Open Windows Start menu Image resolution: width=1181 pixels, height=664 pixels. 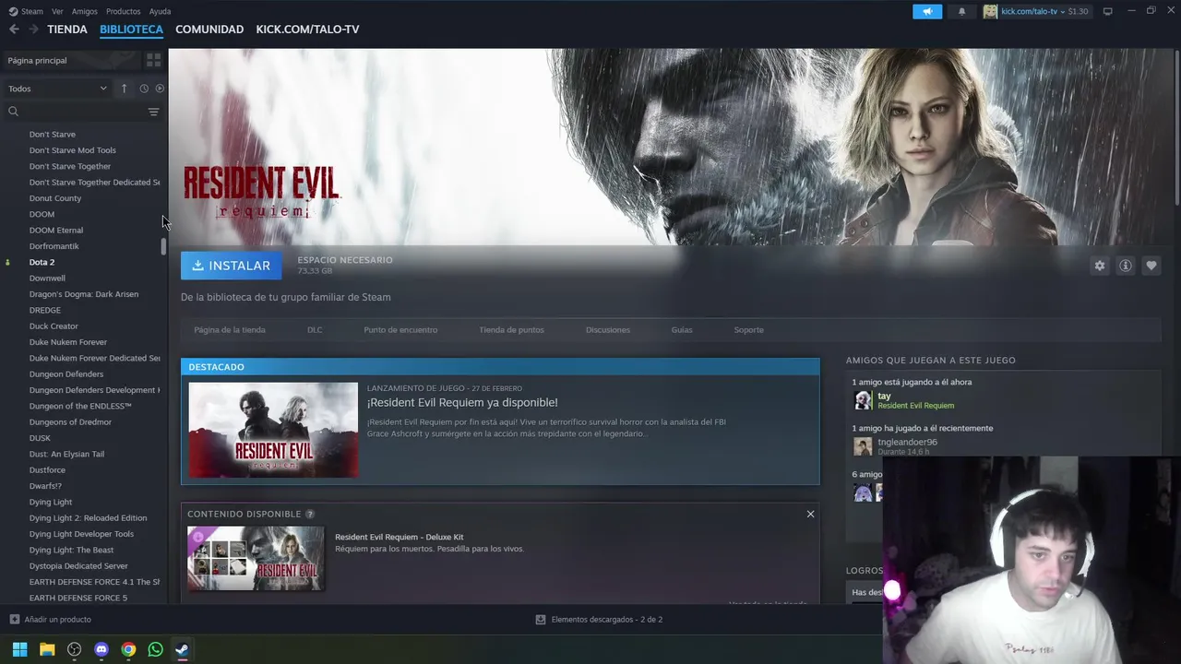(19, 649)
